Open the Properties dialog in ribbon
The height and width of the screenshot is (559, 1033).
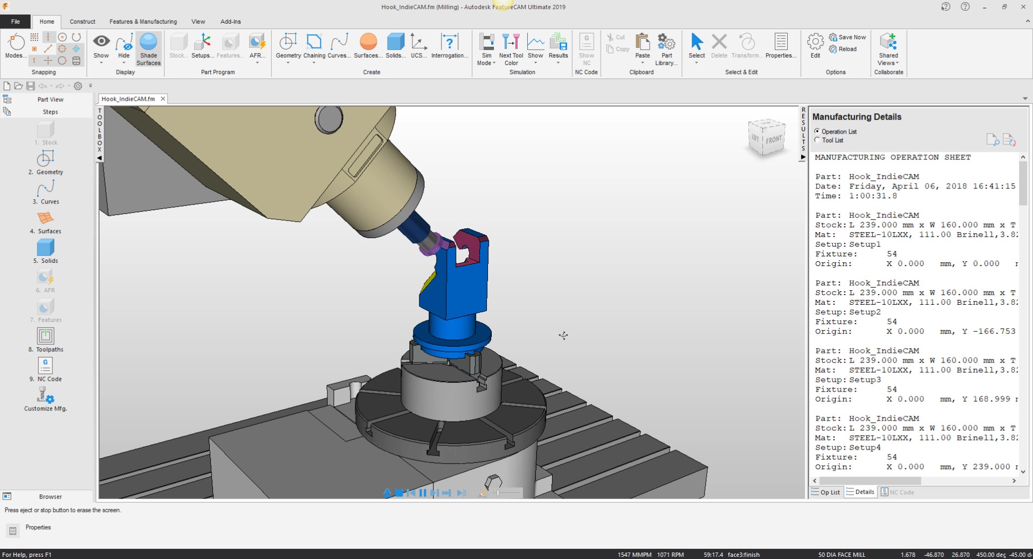pyautogui.click(x=781, y=46)
